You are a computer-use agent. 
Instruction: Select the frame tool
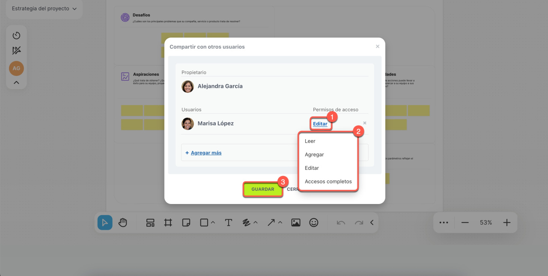[x=168, y=222]
